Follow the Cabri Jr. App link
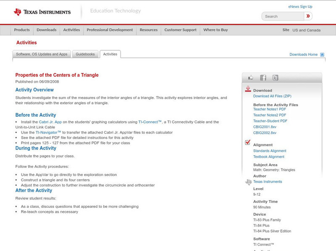The height and width of the screenshot is (251, 336). coord(50,122)
